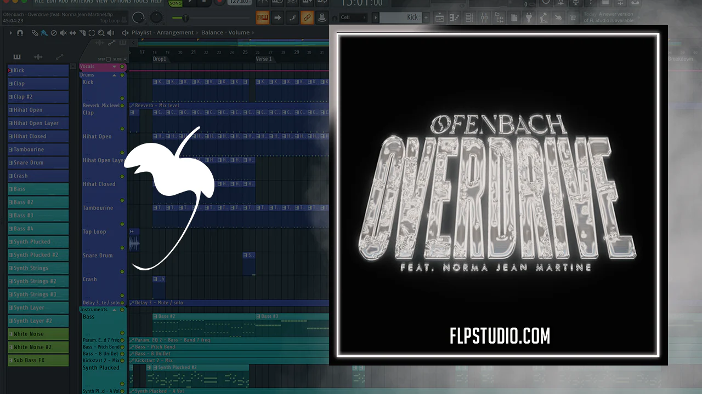This screenshot has height=394, width=702.
Task: Click the shopping cart icon
Action: 573,18
